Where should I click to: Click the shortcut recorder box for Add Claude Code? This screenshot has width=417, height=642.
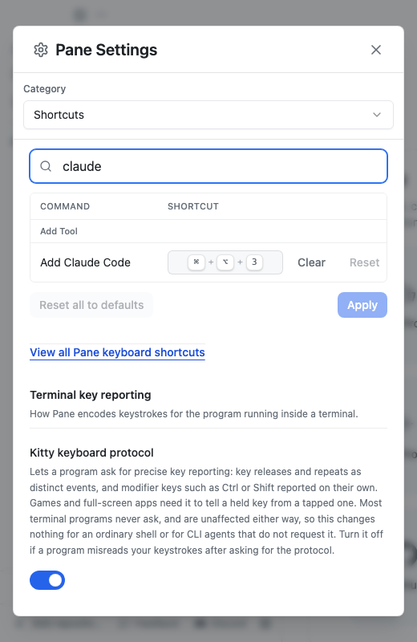tap(225, 262)
